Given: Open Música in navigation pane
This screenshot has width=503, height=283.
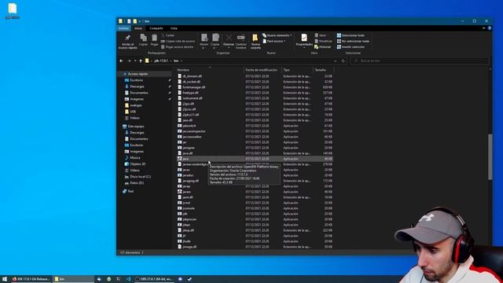Looking at the screenshot, I should tap(134, 158).
